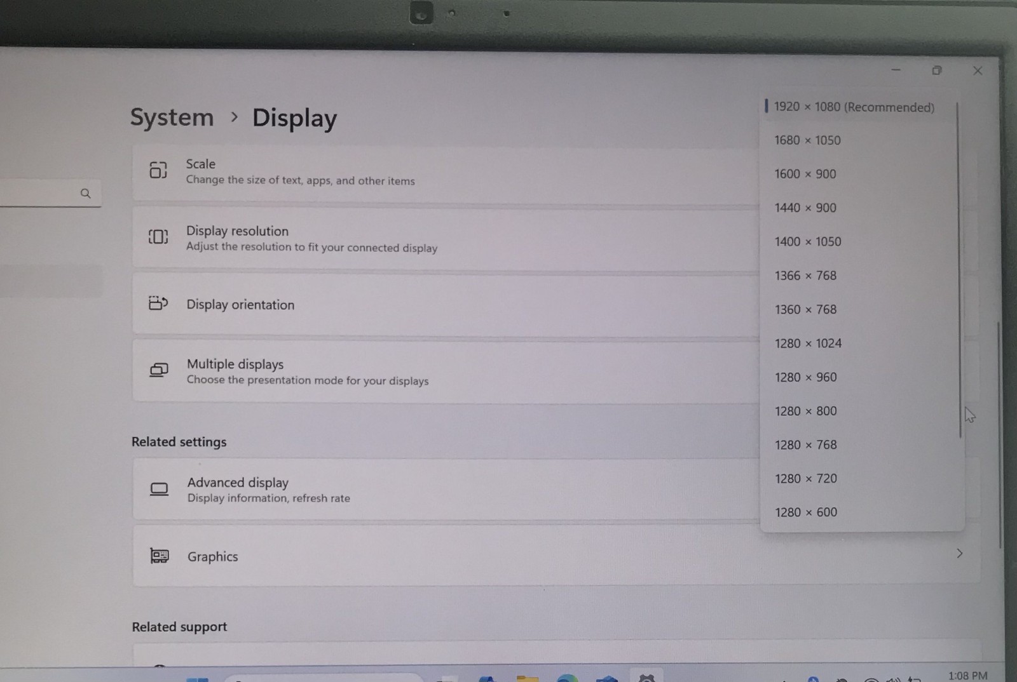This screenshot has width=1017, height=682.
Task: Click the Graphics card icon
Action: [160, 556]
